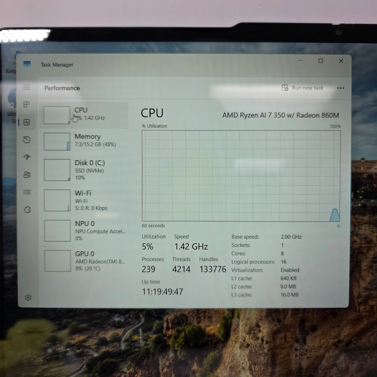
Task: Open the hamburger navigation menu
Action: (x=27, y=87)
